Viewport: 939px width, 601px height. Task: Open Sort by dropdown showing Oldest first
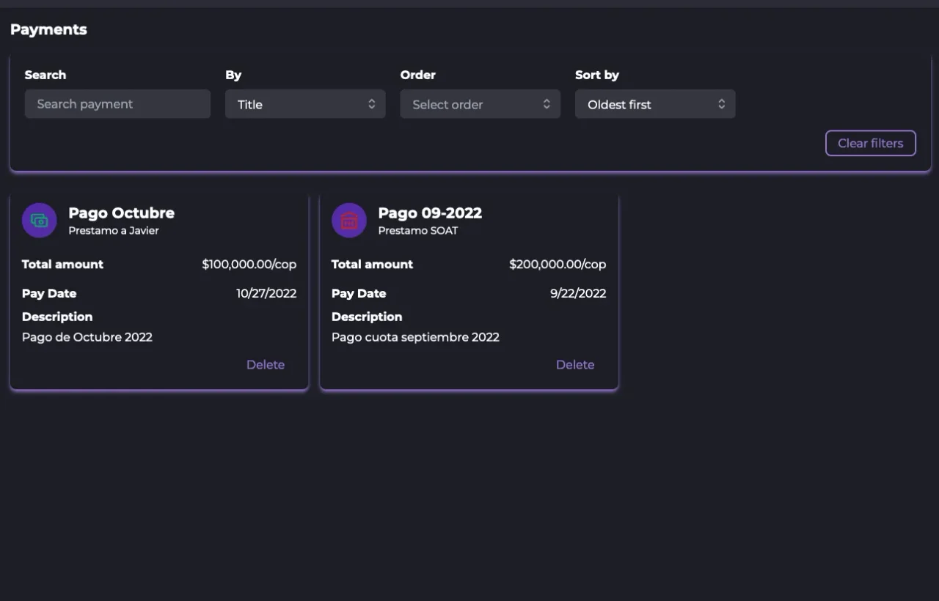[x=654, y=104]
